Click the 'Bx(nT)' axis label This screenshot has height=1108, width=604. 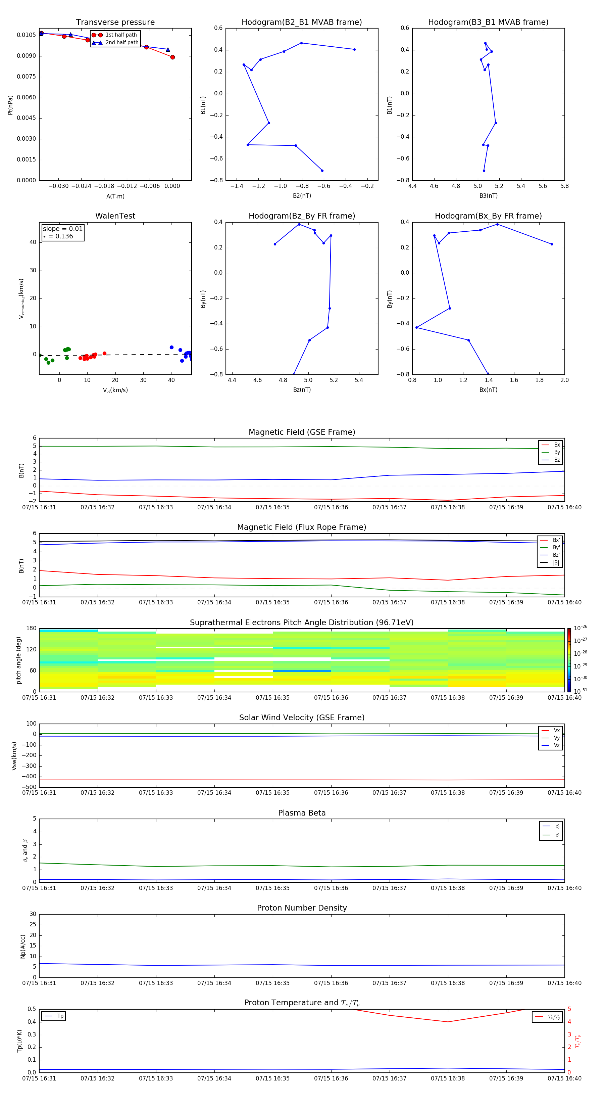[488, 390]
